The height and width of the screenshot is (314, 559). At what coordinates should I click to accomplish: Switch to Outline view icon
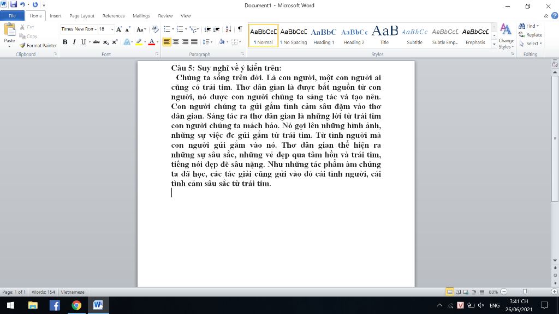point(474,292)
